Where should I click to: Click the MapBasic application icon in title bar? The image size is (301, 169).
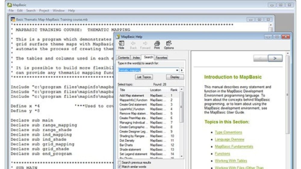click(9, 5)
